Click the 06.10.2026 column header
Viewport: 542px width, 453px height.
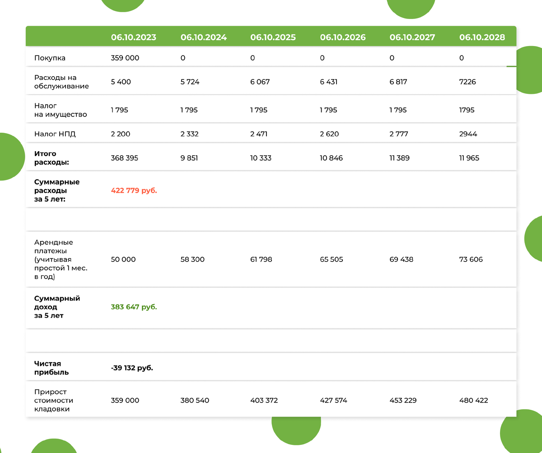343,37
